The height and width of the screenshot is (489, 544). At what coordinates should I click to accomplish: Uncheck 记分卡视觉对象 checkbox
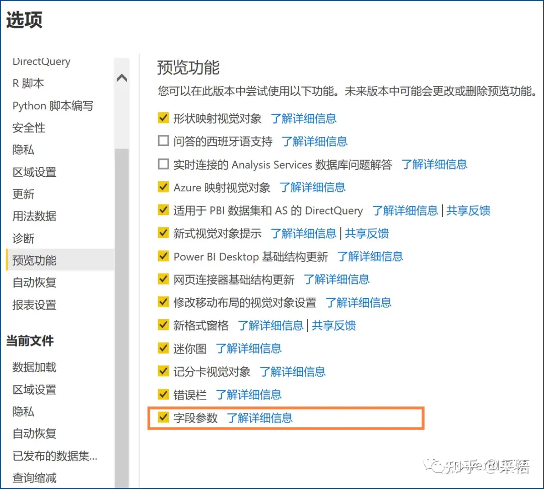163,371
